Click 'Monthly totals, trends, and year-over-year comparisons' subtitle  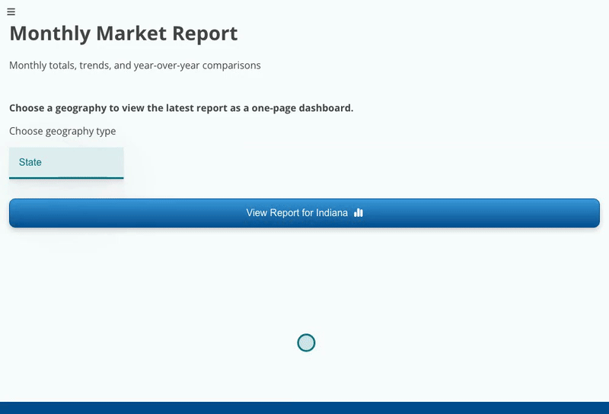click(x=135, y=65)
